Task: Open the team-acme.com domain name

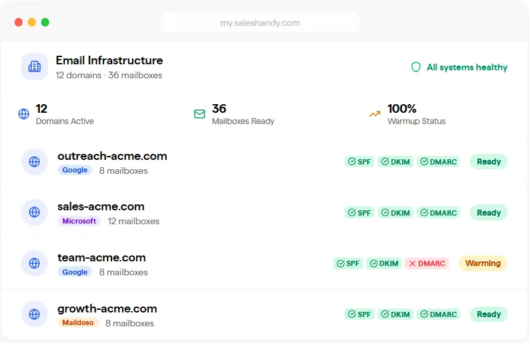Action: click(x=102, y=257)
